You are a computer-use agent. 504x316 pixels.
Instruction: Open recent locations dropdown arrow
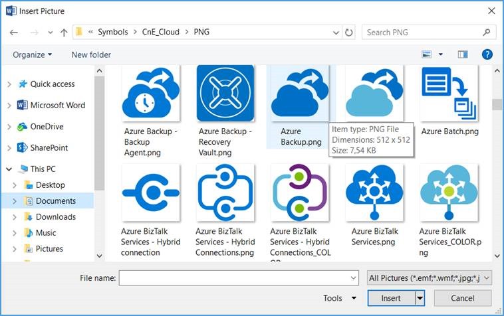[50, 33]
